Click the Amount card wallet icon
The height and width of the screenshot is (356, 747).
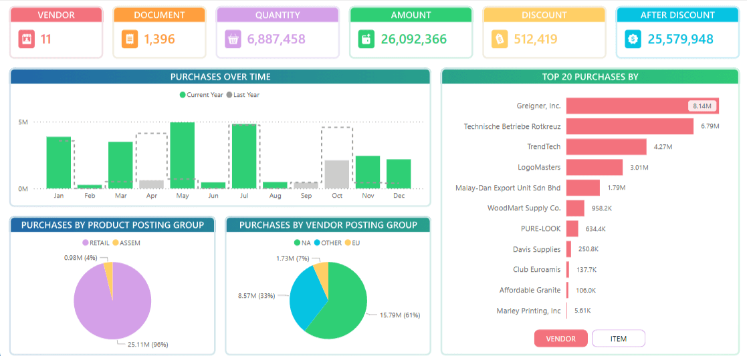click(366, 39)
